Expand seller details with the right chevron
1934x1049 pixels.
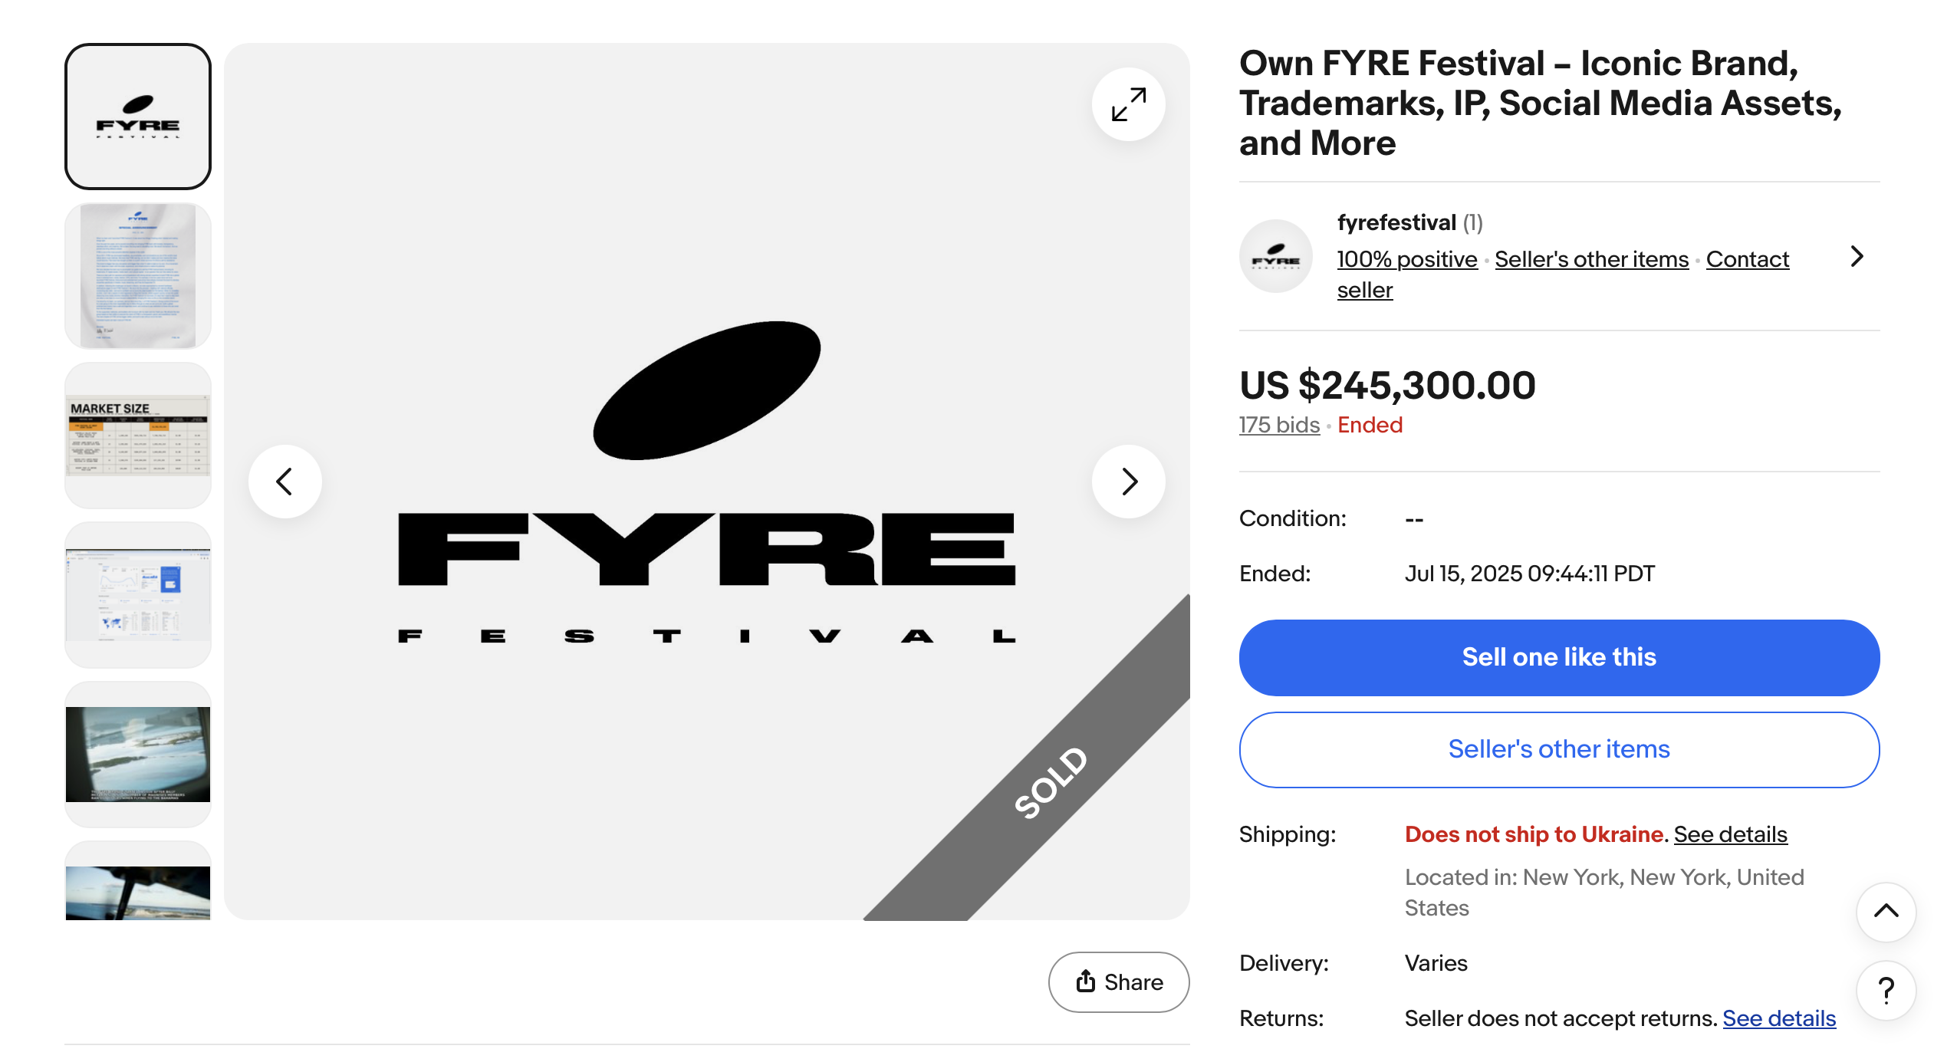tap(1857, 257)
